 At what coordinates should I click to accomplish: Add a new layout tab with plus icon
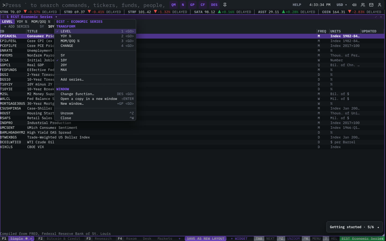[x=180, y=239]
